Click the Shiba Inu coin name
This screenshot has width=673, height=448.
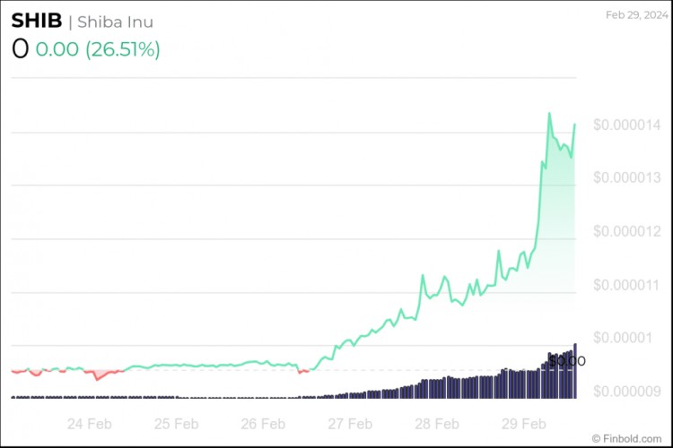116,21
